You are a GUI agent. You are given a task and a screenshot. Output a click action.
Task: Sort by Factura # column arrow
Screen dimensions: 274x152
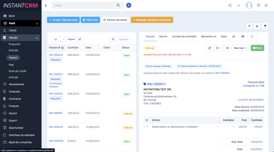tap(62, 48)
